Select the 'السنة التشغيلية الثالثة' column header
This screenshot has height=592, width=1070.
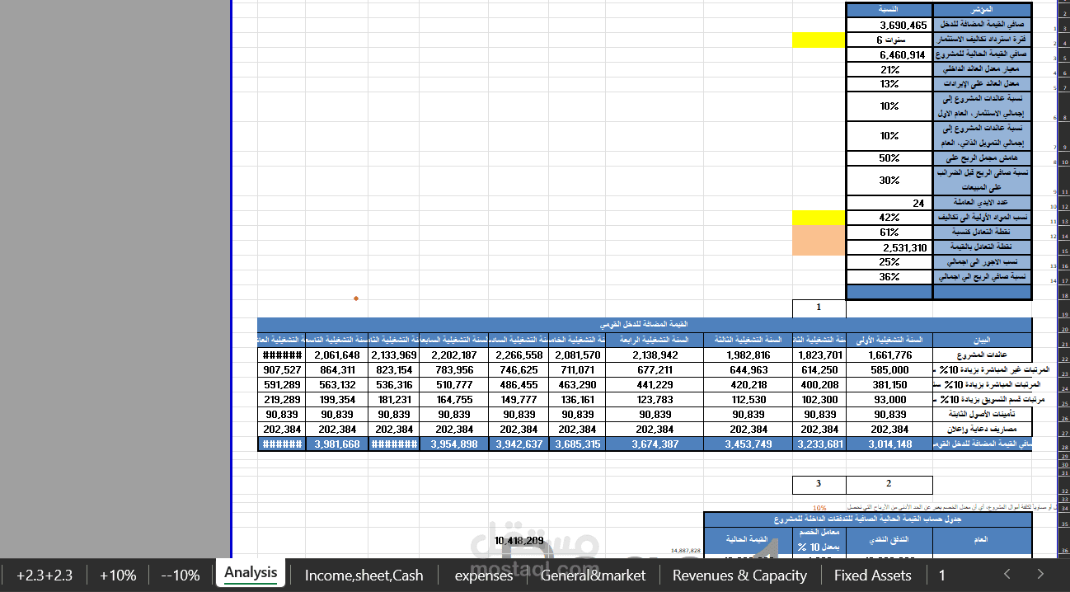coord(748,340)
